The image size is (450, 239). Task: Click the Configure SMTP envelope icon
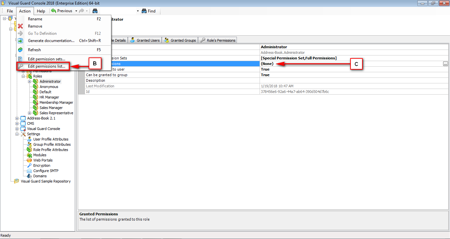click(29, 170)
